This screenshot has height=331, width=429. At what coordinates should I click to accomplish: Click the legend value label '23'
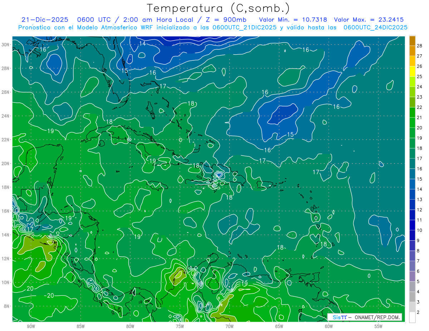click(420, 97)
